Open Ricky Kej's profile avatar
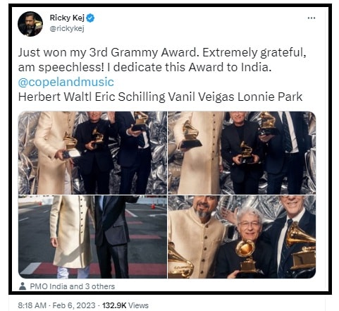The width and height of the screenshot is (339, 311). tap(30, 24)
